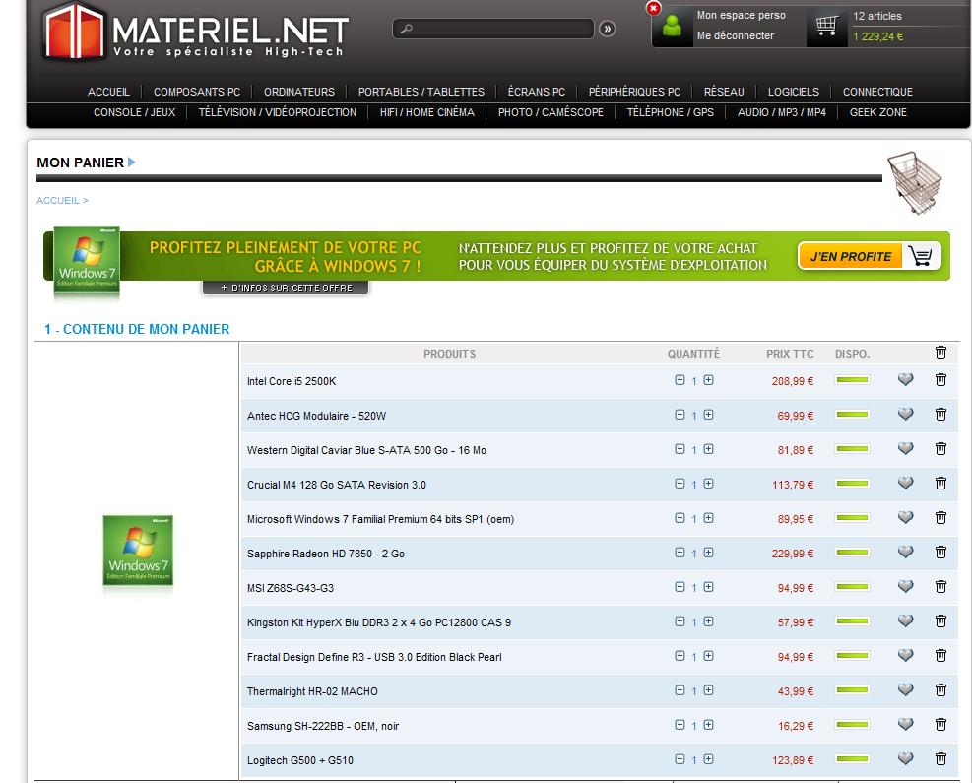Decrease quantity of Thermalright HR-02 MACHO
Image resolution: width=972 pixels, height=783 pixels.
pyautogui.click(x=680, y=690)
